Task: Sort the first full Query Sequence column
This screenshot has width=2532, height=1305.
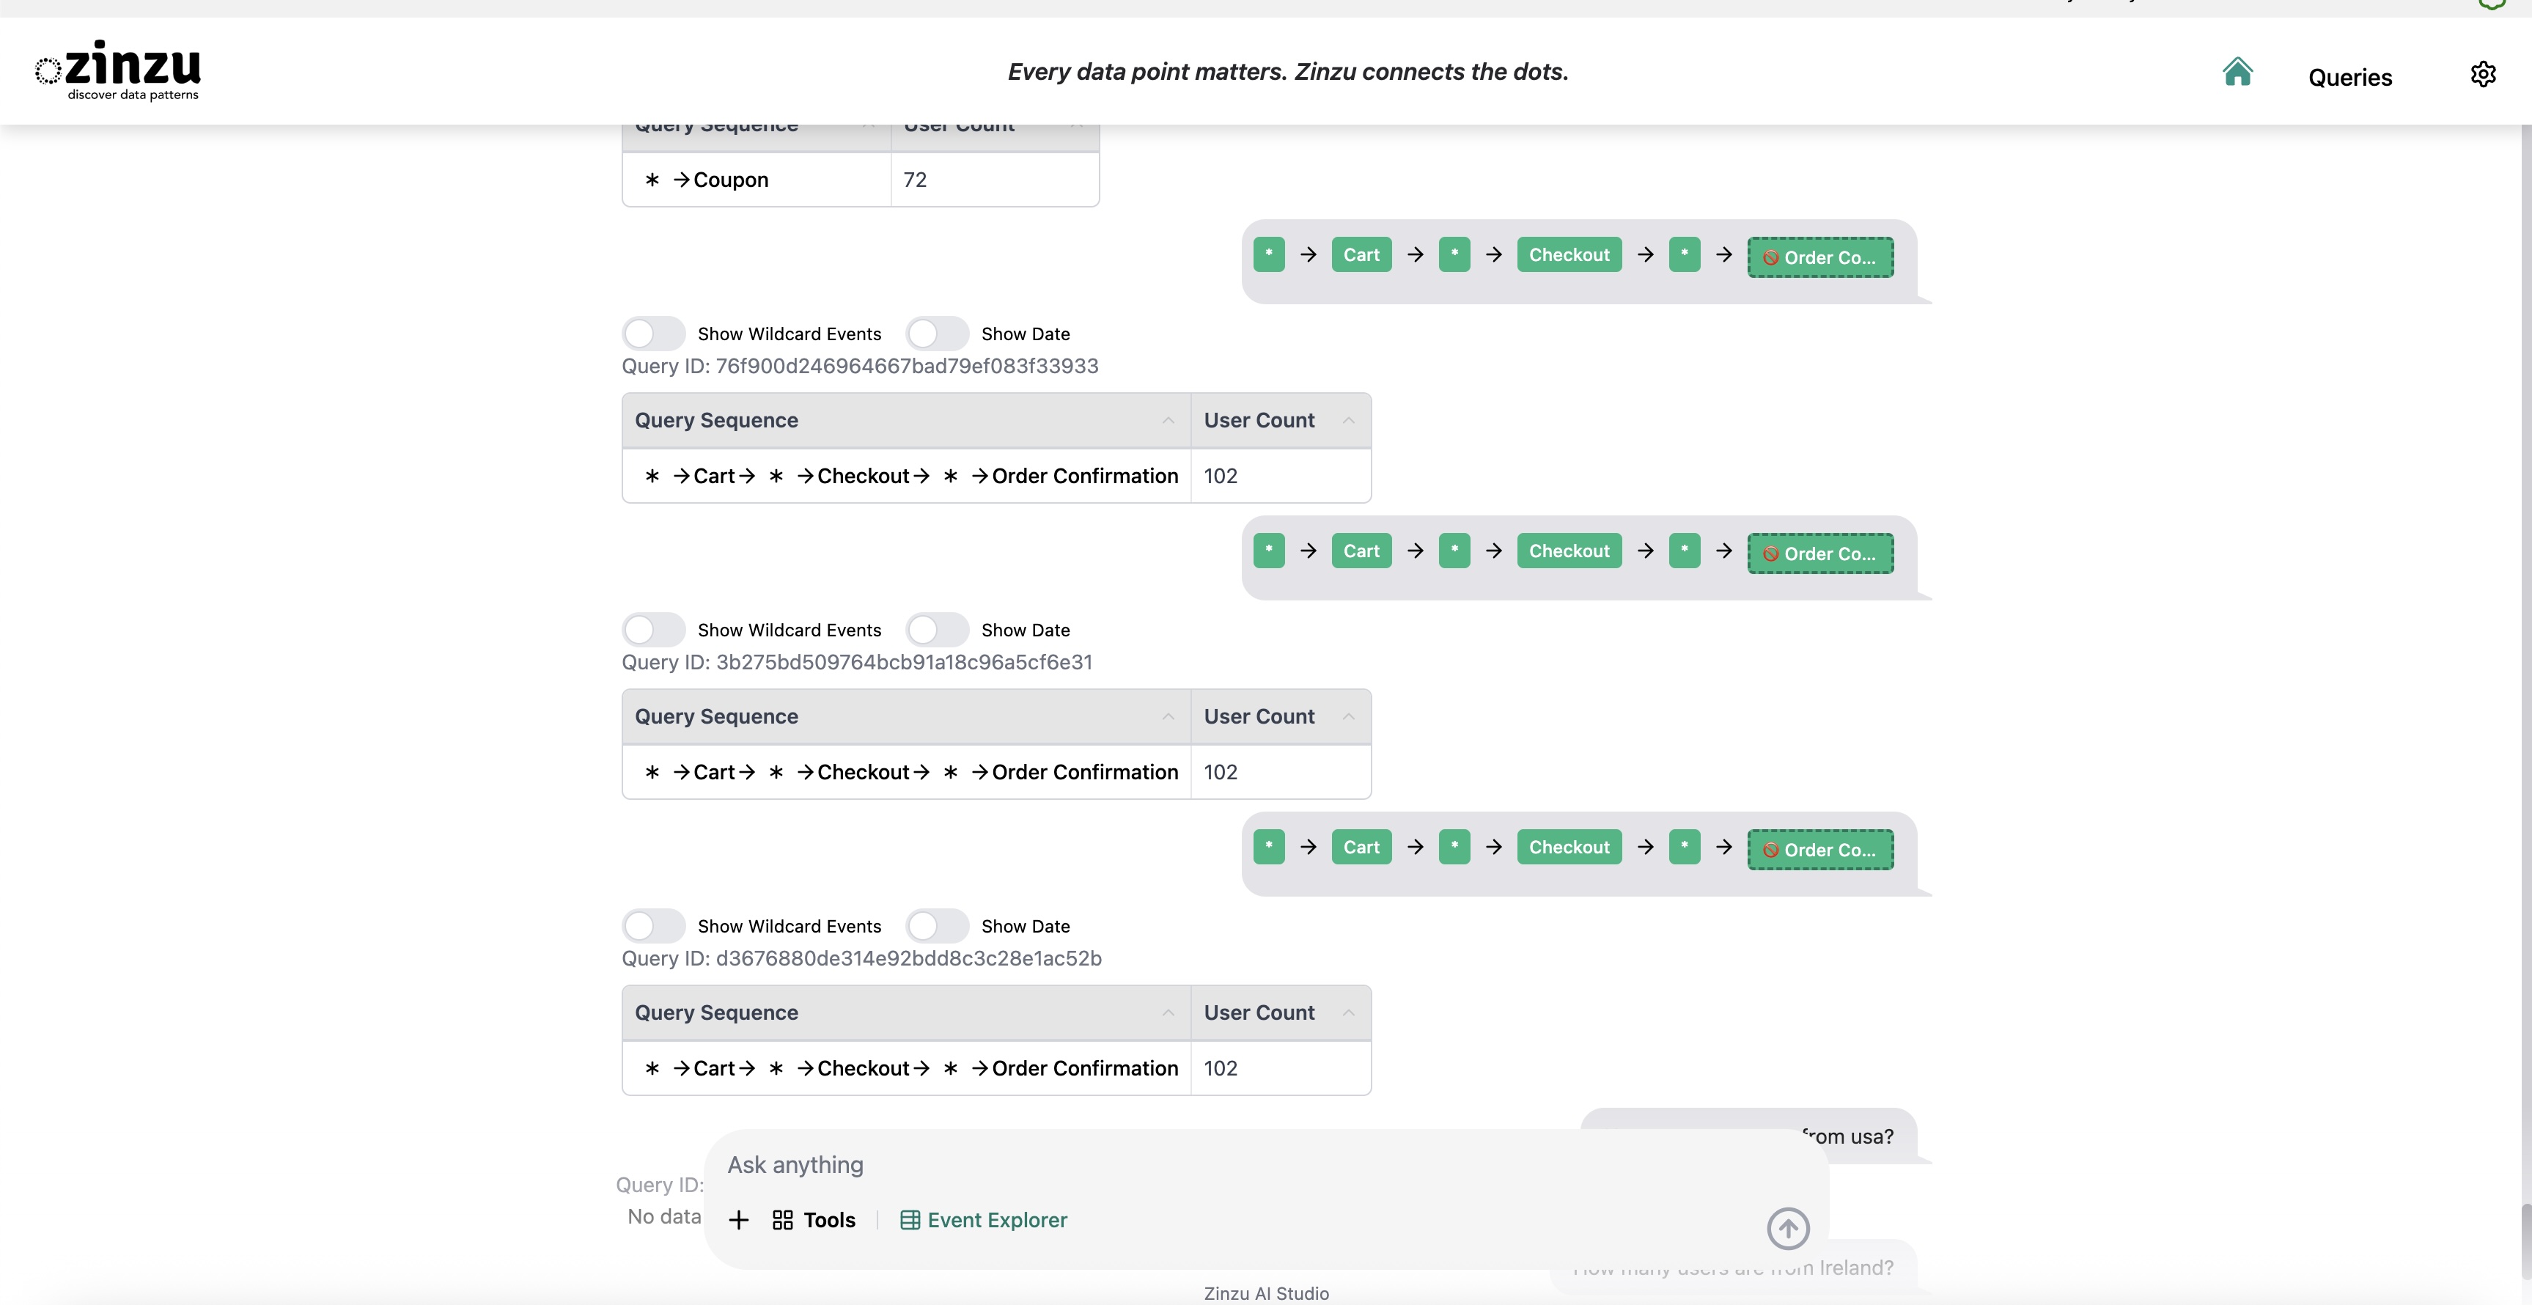Action: [x=1168, y=421]
